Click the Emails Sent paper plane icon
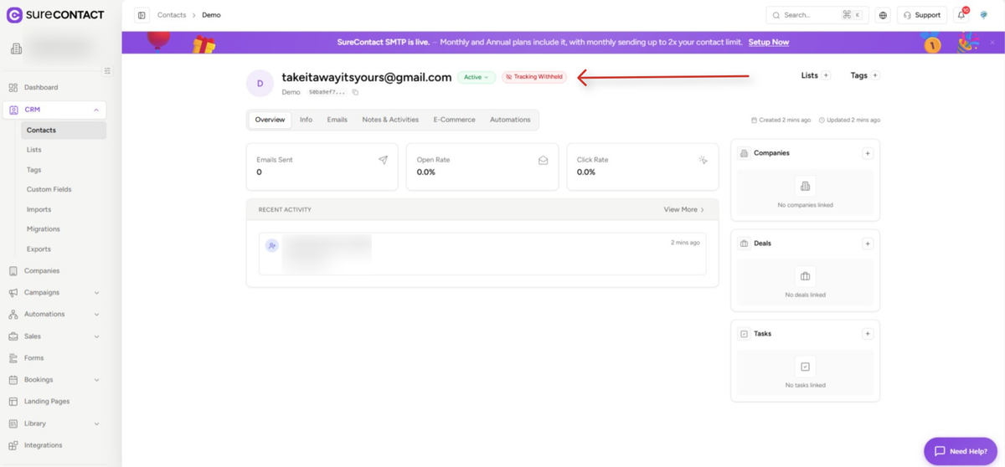The image size is (1005, 467). tap(383, 160)
